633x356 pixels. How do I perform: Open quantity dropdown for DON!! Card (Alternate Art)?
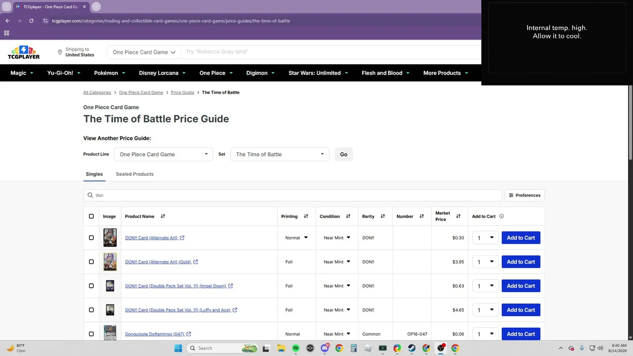point(485,238)
